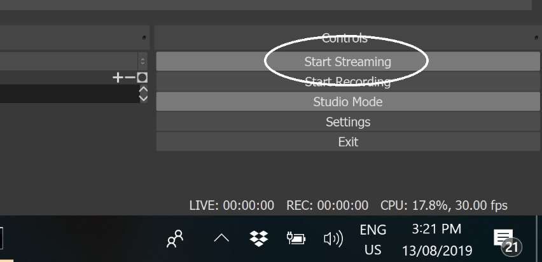This screenshot has height=262, width=542.
Task: Switch input language from ENG US
Action: click(x=373, y=240)
